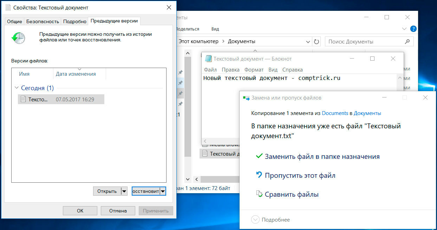The width and height of the screenshot is (437, 230).
Task: Open Вид tab in Explorer ribbon
Action: (x=215, y=29)
